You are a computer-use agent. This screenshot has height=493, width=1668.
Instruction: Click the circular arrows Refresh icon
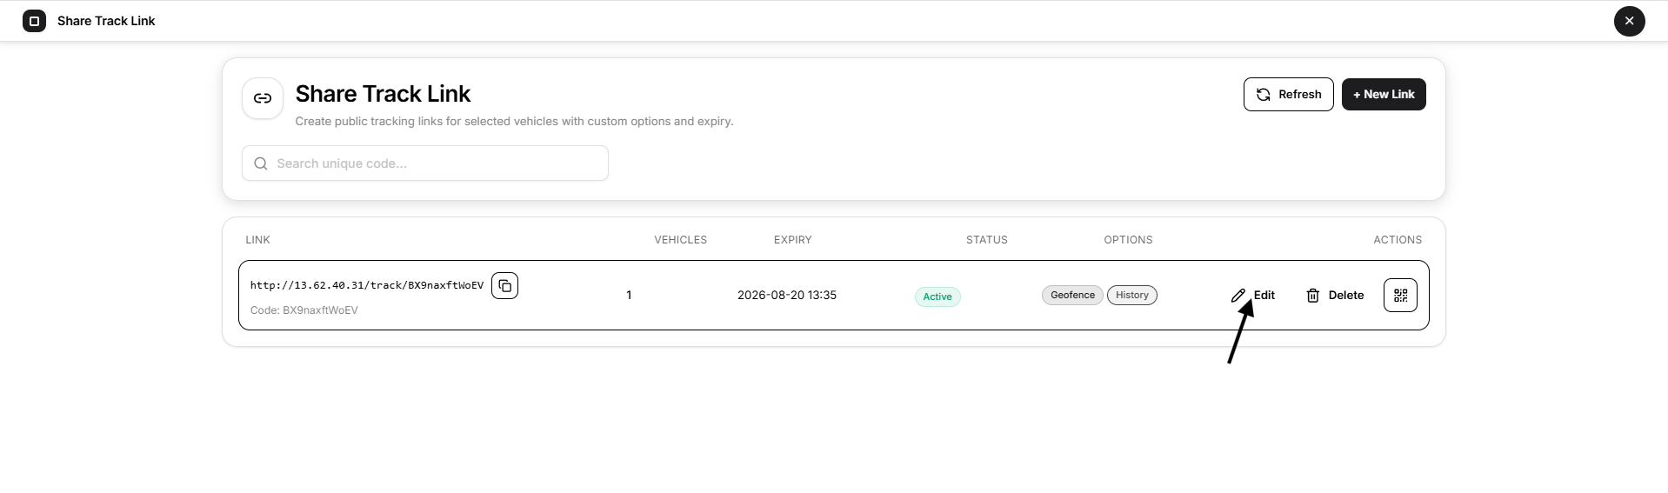coord(1264,94)
